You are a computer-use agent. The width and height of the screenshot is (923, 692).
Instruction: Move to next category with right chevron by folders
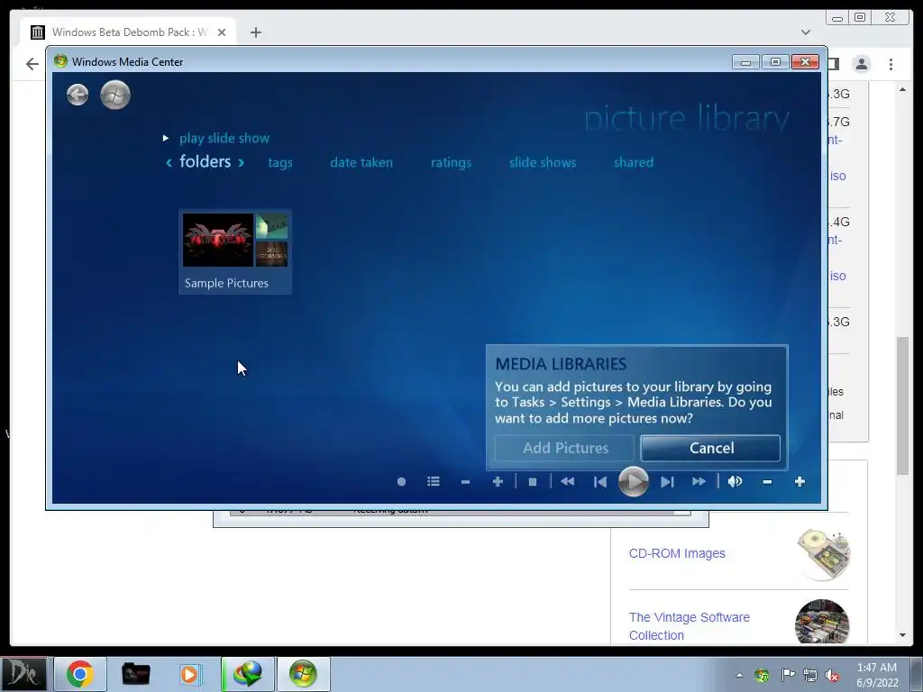point(241,162)
